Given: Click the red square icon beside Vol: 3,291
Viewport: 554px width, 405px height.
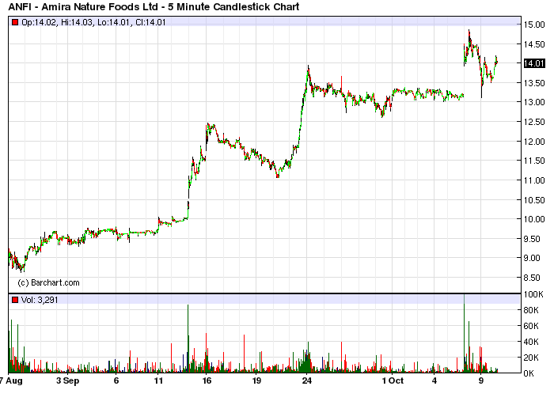Looking at the screenshot, I should (15, 300).
